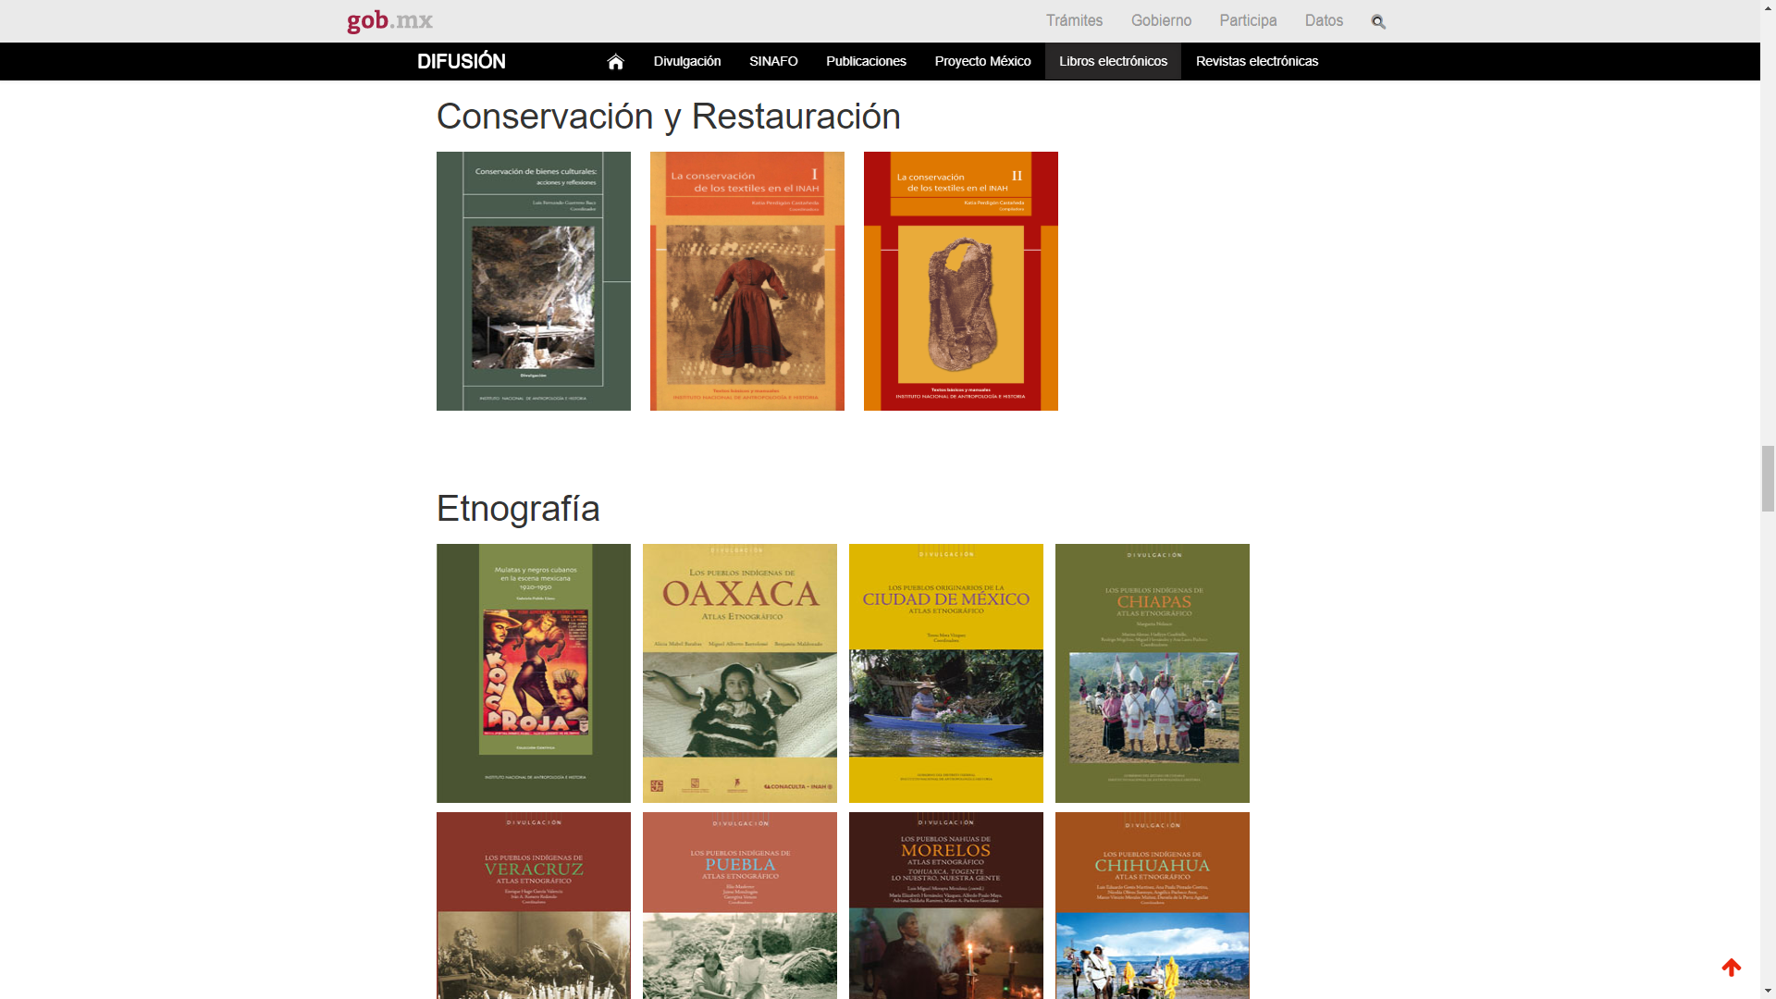The image size is (1776, 999).
Task: Click the red scroll-to-top arrow
Action: [1732, 968]
